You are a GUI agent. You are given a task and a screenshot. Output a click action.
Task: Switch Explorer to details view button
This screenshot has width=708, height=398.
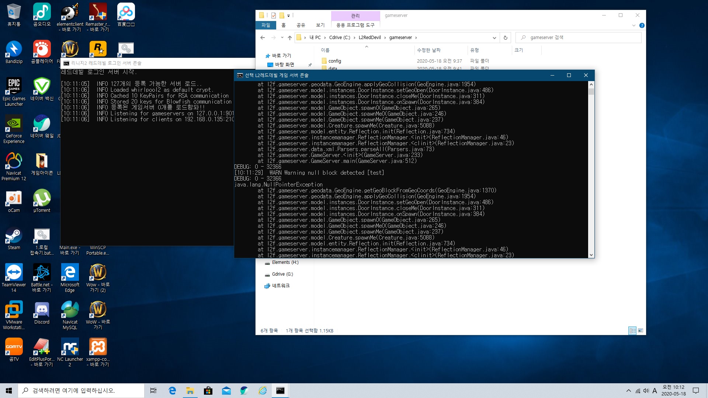632,331
